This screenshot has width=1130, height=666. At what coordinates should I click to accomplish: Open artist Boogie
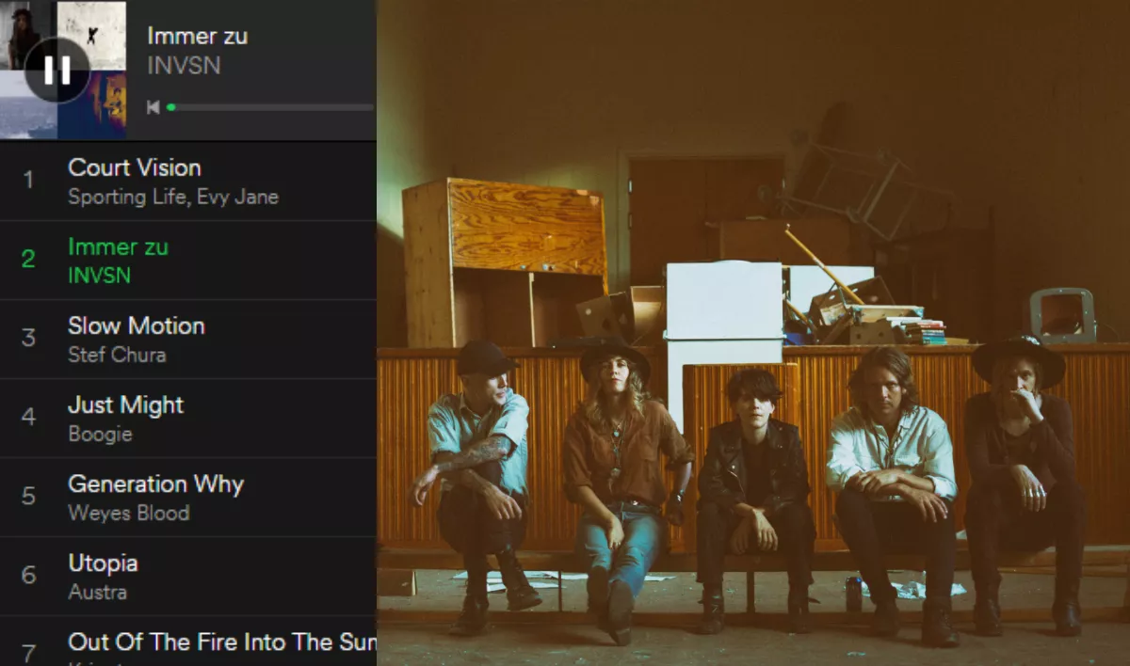point(100,435)
